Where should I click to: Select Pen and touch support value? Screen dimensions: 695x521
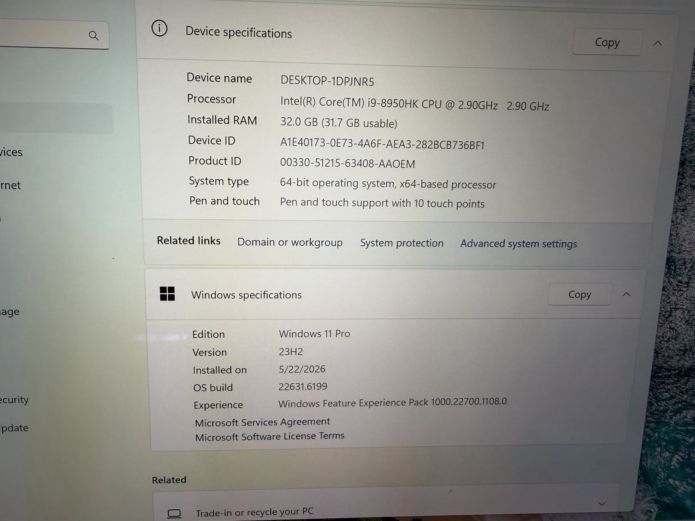(x=382, y=203)
